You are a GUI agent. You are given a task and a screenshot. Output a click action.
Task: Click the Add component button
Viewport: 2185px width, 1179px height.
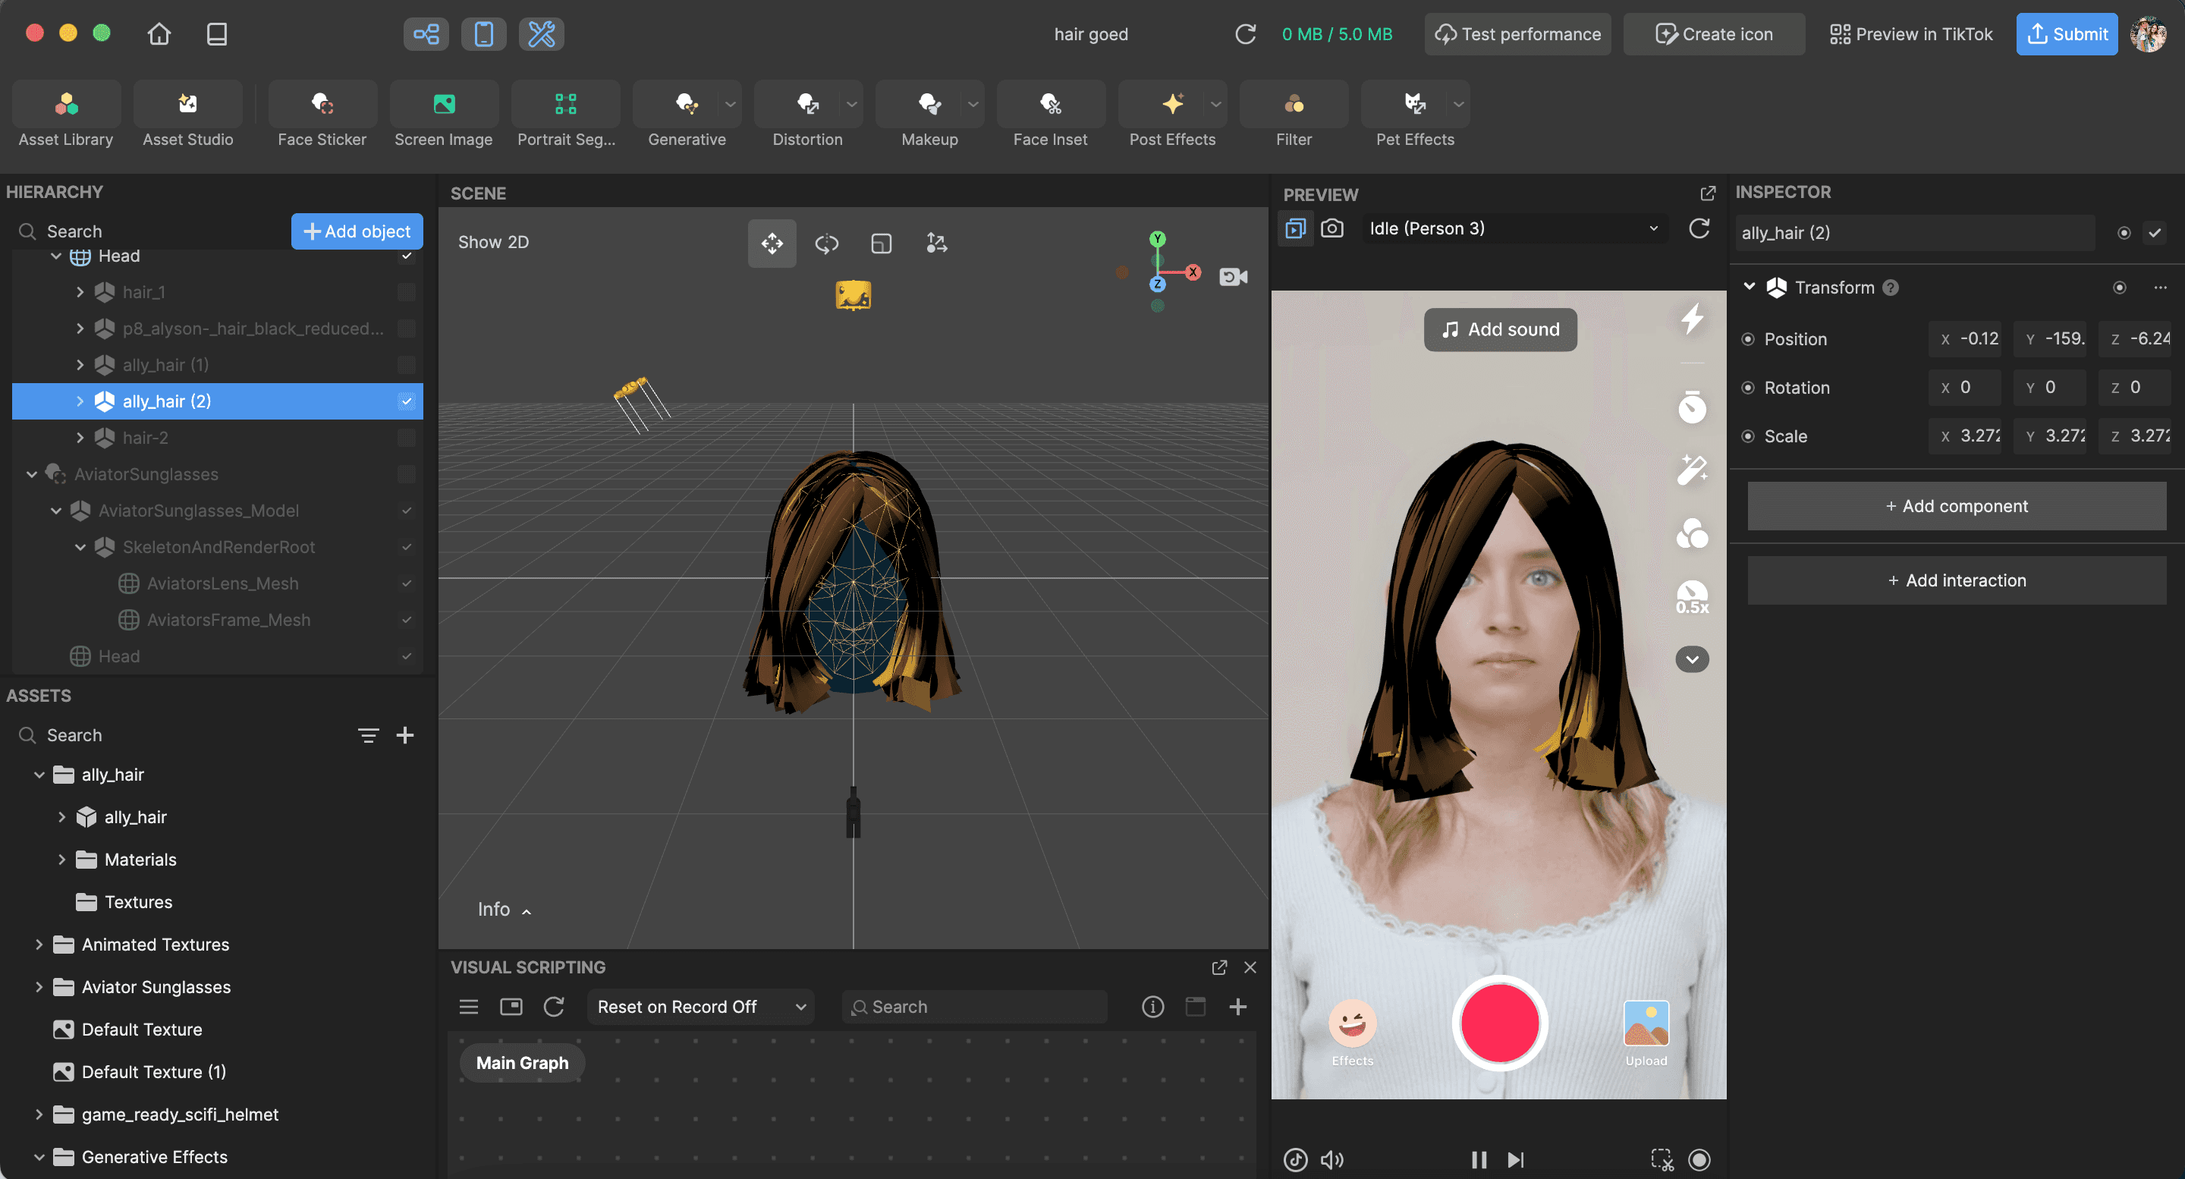[x=1956, y=505]
